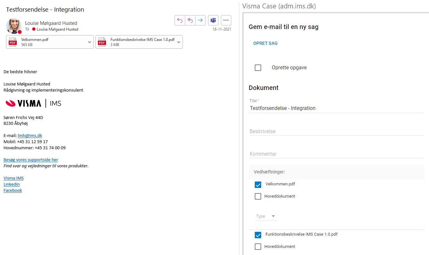Click the Vedhæftninger: section header

(x=337, y=172)
